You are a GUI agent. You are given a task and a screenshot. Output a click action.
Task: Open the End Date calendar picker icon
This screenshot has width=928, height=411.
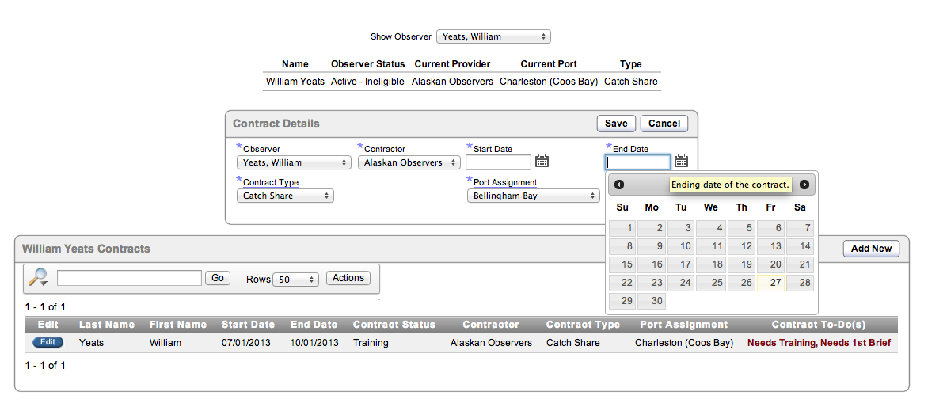click(681, 162)
